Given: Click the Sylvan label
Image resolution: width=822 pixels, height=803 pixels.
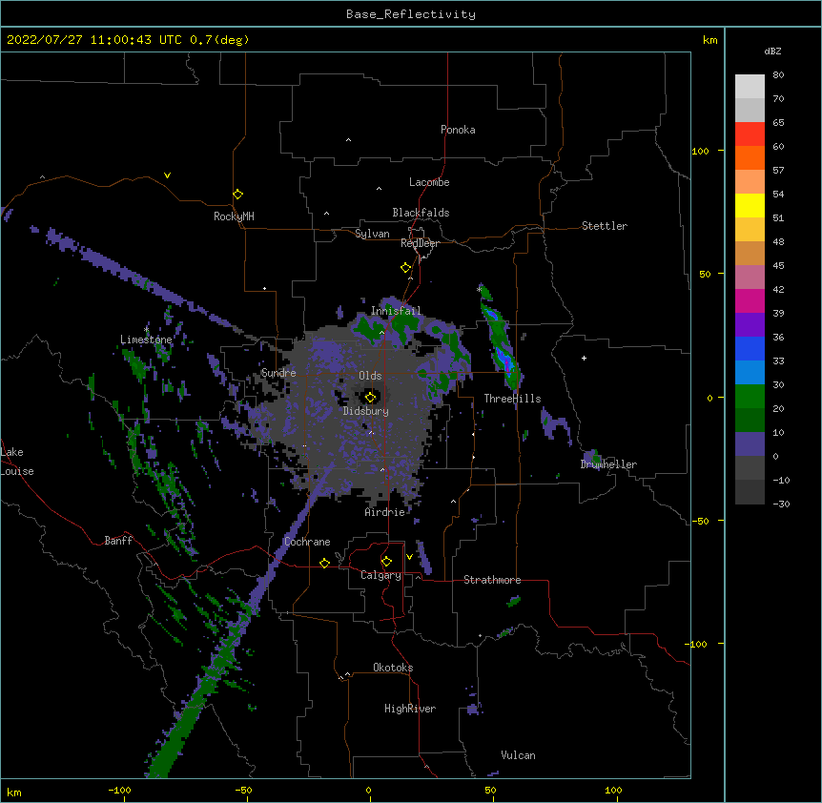Looking at the screenshot, I should 372,234.
